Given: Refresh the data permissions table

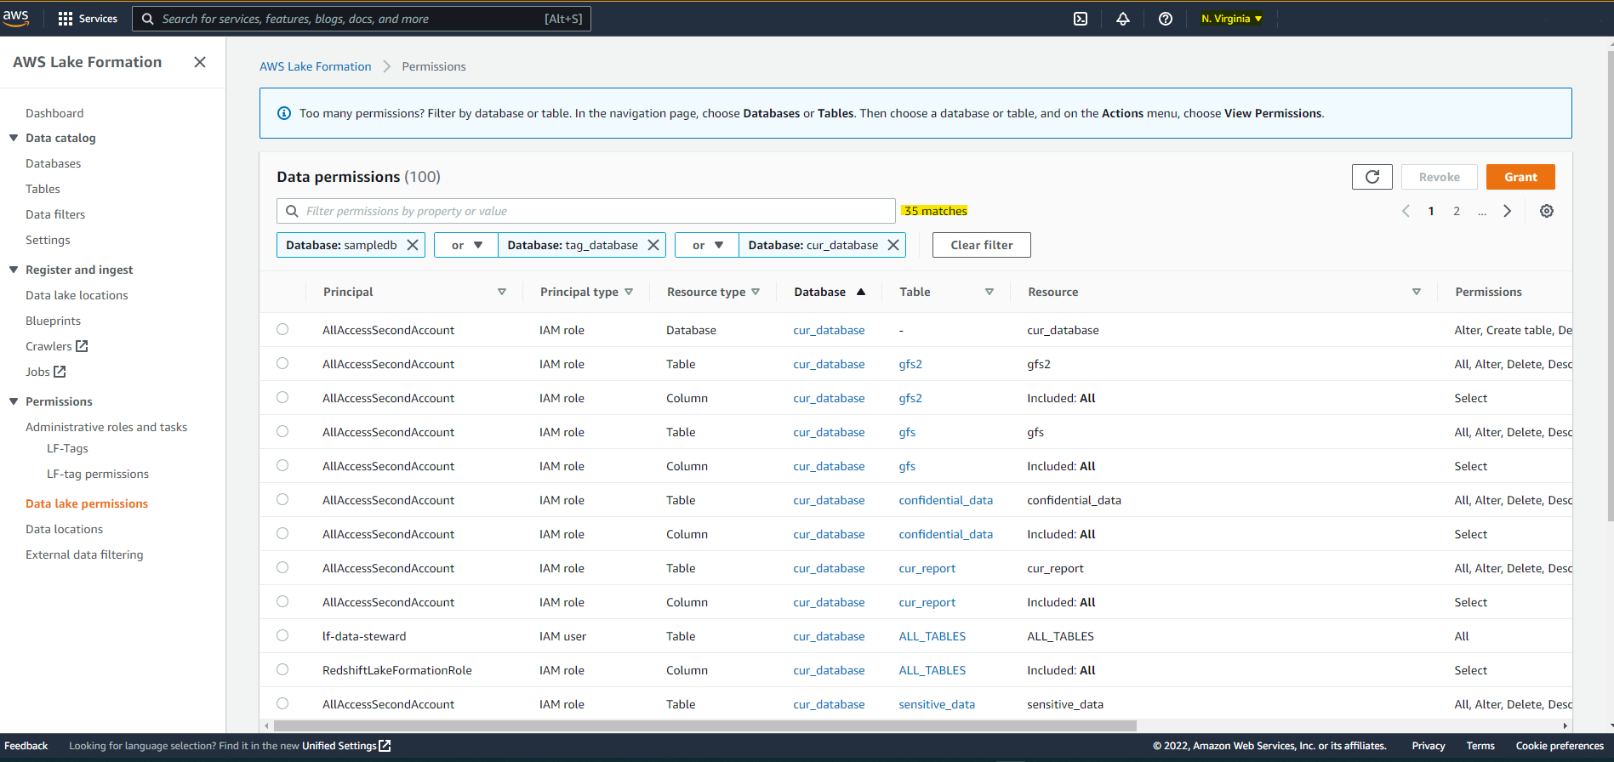Looking at the screenshot, I should click(1372, 177).
